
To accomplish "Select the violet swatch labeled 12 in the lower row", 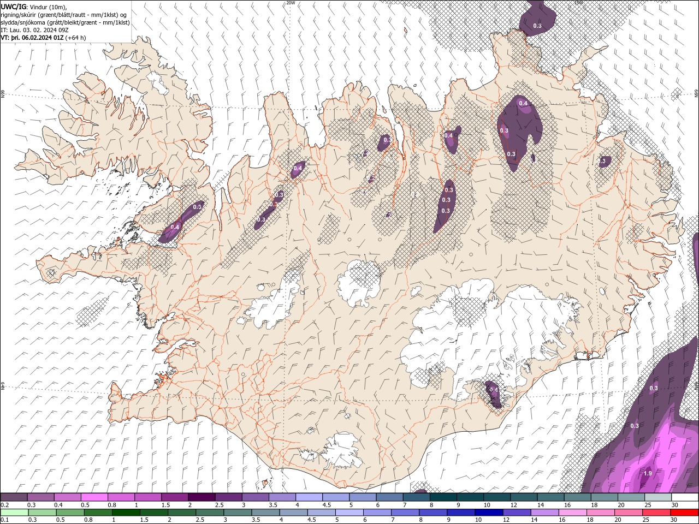I will (x=517, y=513).
